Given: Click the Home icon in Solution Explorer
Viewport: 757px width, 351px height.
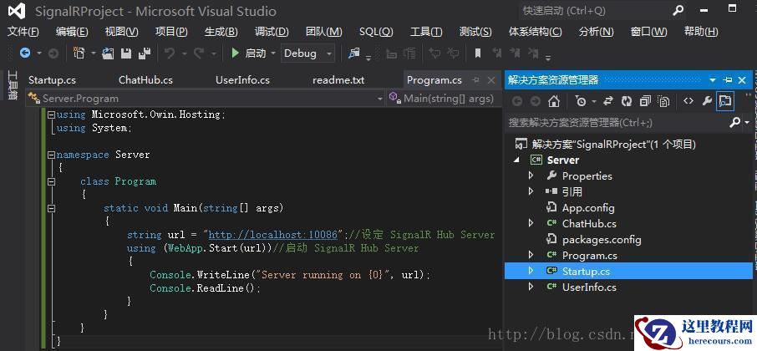Looking at the screenshot, I should pyautogui.click(x=554, y=101).
